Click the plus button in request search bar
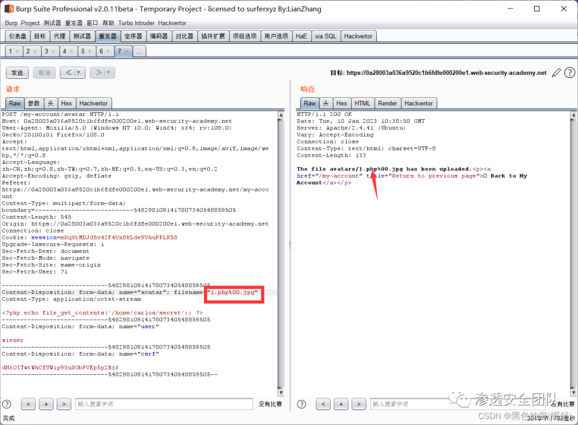The image size is (578, 425). pyautogui.click(x=46, y=404)
